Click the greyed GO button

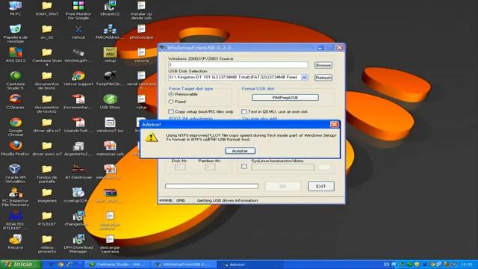(x=282, y=186)
